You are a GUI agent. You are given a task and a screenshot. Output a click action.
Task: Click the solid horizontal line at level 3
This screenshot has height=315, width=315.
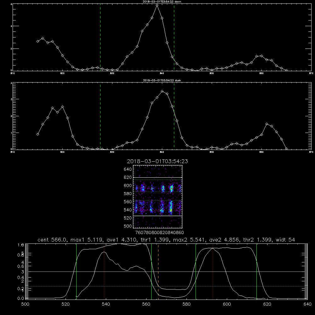tap(167, 272)
